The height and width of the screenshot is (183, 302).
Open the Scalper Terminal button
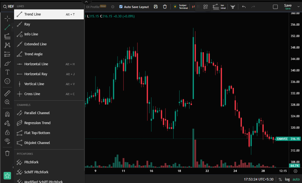click(x=180, y=7)
